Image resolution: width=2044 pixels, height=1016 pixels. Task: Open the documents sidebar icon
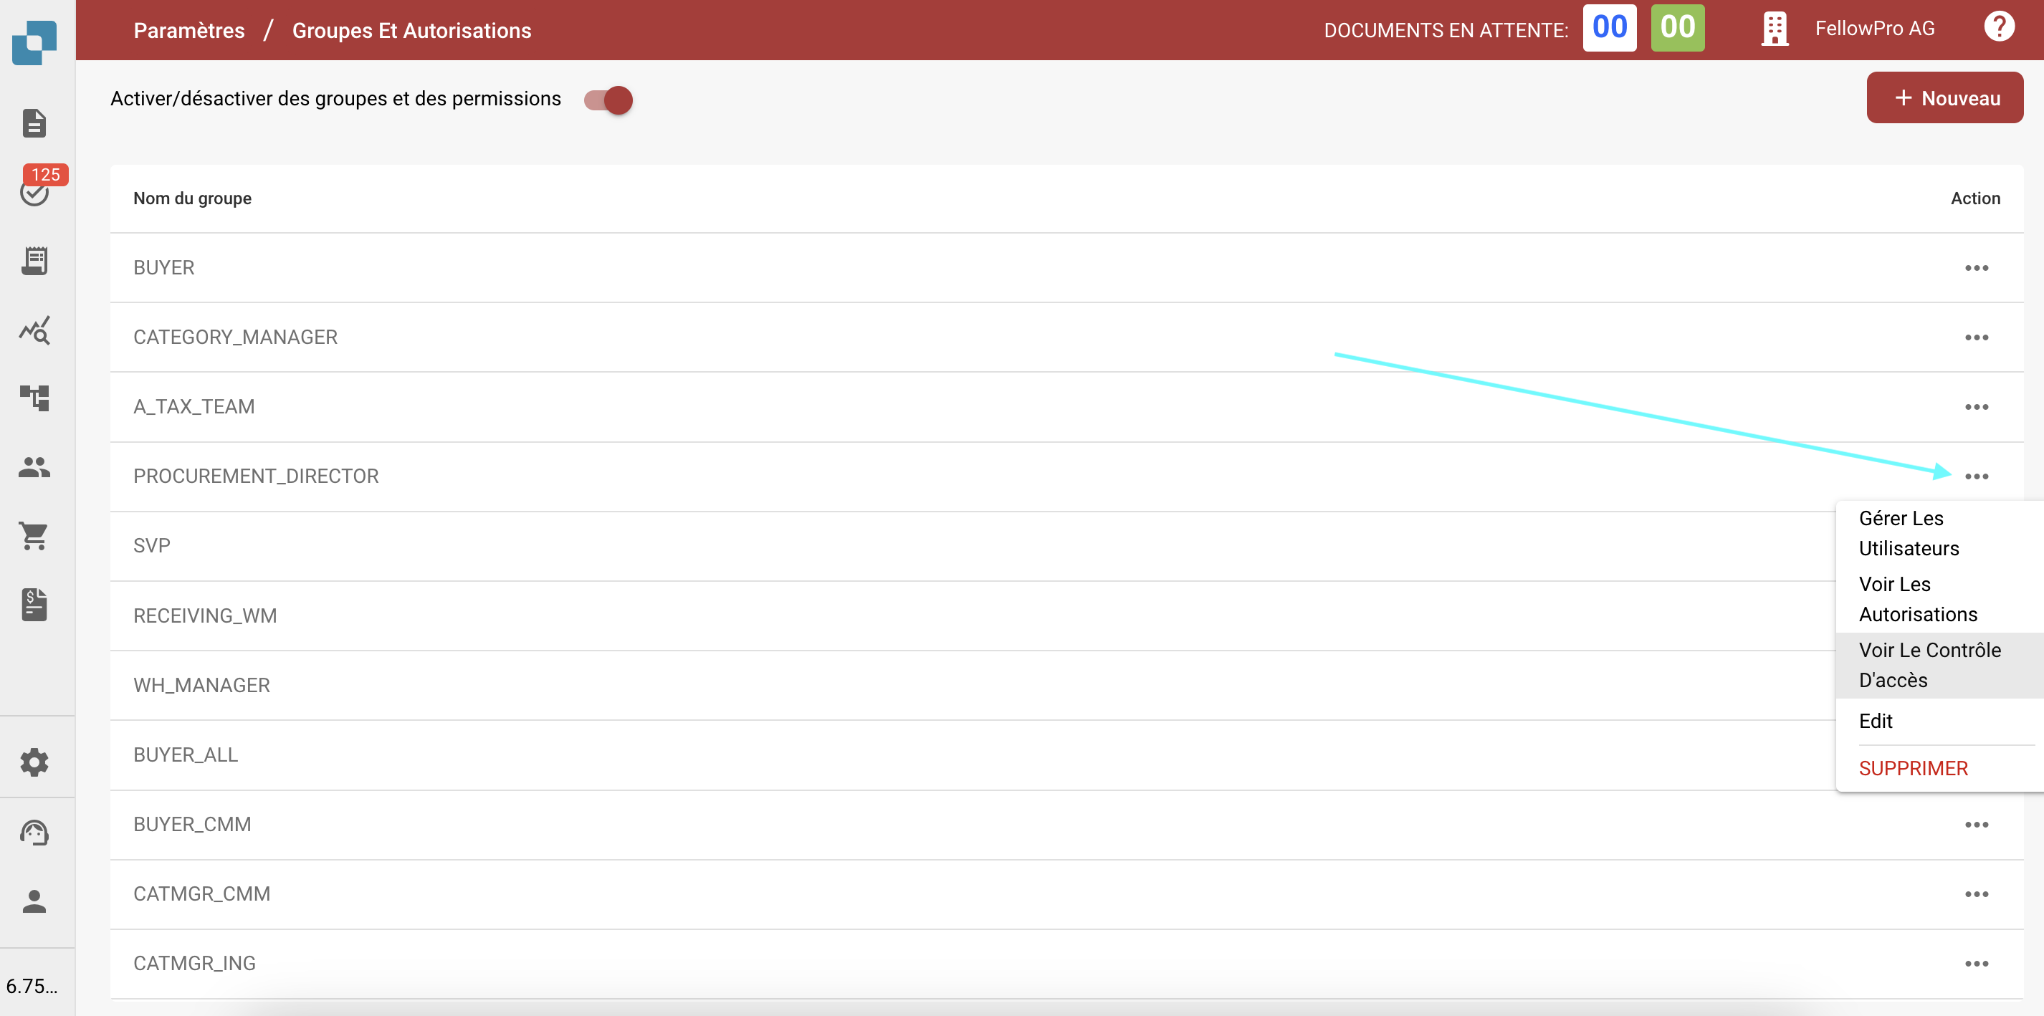[x=34, y=123]
